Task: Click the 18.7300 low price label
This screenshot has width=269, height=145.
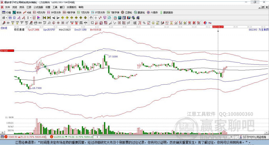Action: 37,88
